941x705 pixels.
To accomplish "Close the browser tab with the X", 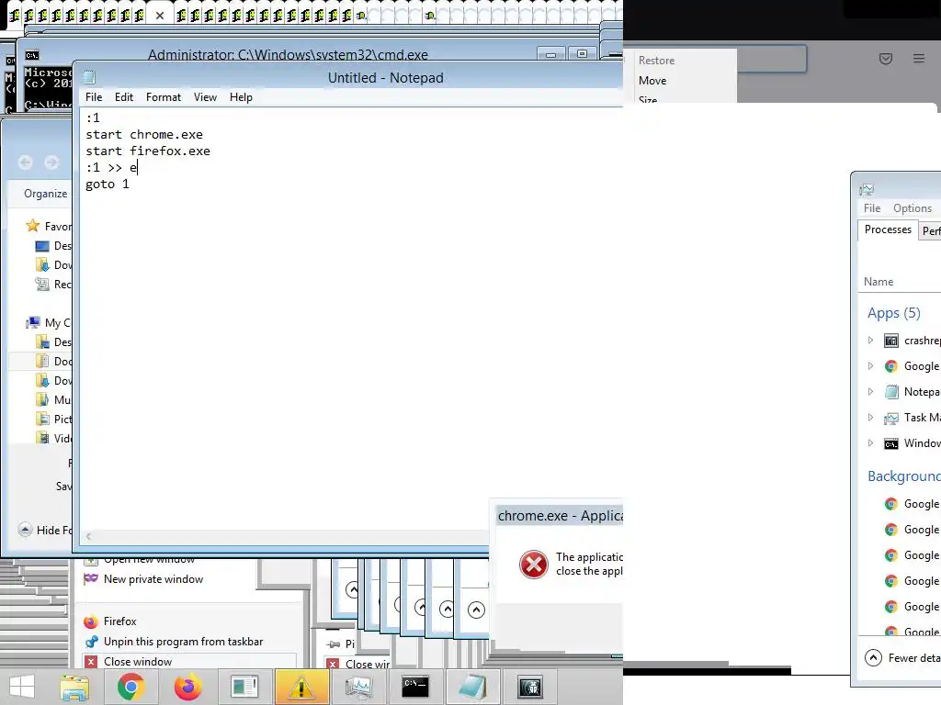I will click(160, 16).
